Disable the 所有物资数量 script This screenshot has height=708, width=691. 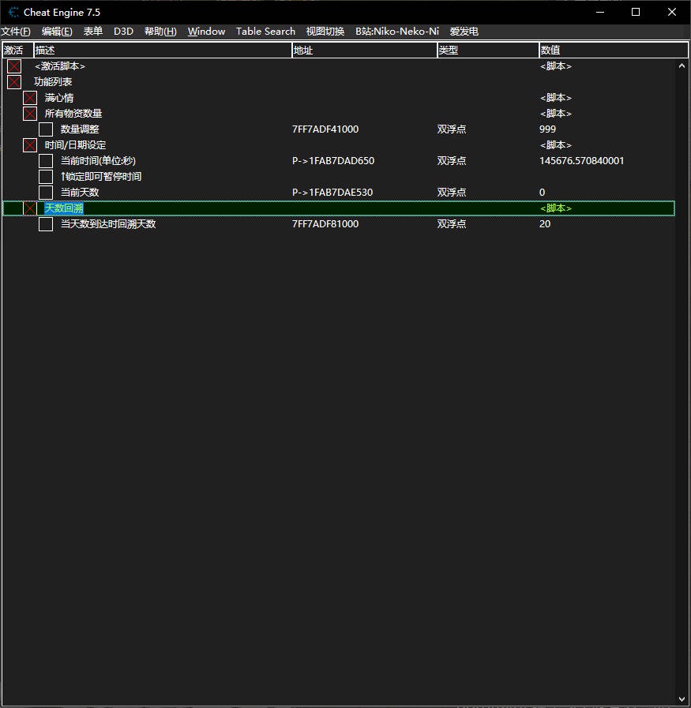pyautogui.click(x=30, y=114)
